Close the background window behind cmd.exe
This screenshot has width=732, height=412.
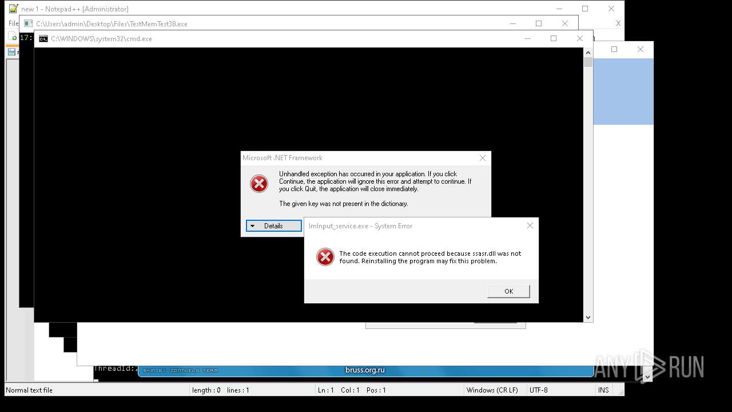click(x=640, y=49)
